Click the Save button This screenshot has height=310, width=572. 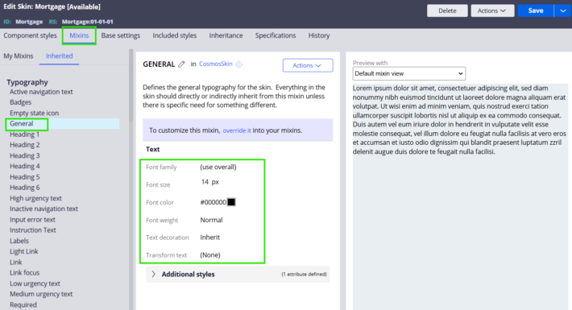pos(536,10)
